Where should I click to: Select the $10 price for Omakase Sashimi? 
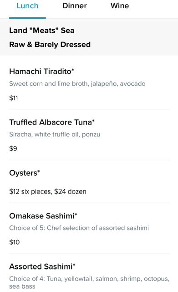(x=14, y=242)
